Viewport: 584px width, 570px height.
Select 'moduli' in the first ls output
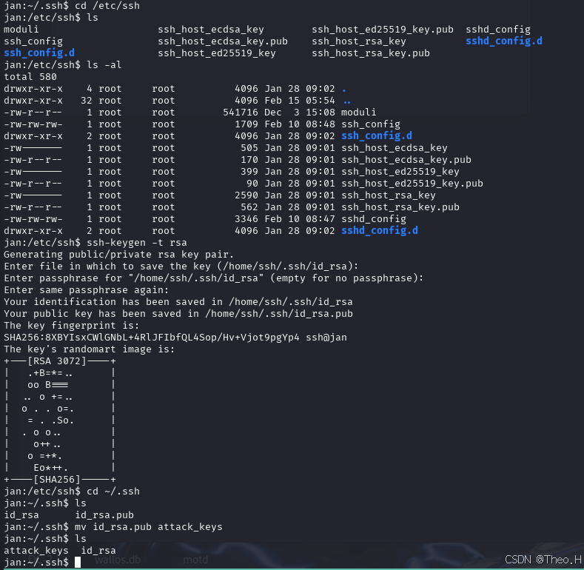21,30
